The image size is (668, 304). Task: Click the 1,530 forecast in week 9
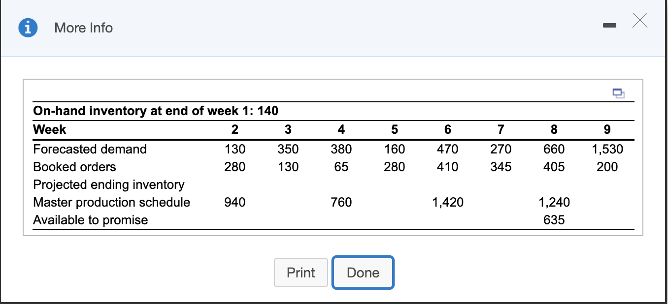[607, 149]
